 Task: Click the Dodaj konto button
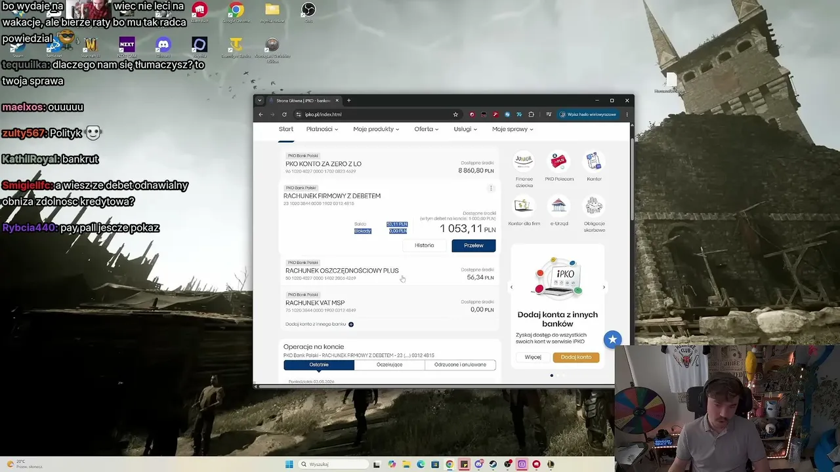click(x=576, y=357)
